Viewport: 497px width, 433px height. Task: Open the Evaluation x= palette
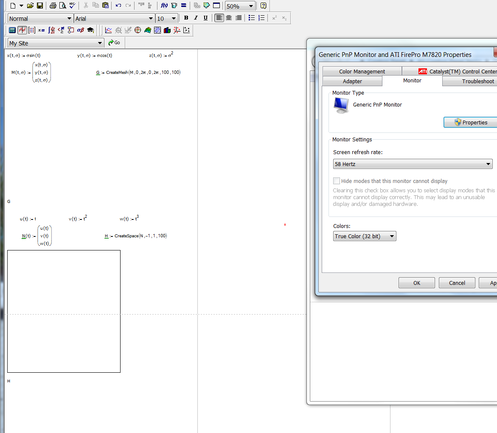[42, 30]
